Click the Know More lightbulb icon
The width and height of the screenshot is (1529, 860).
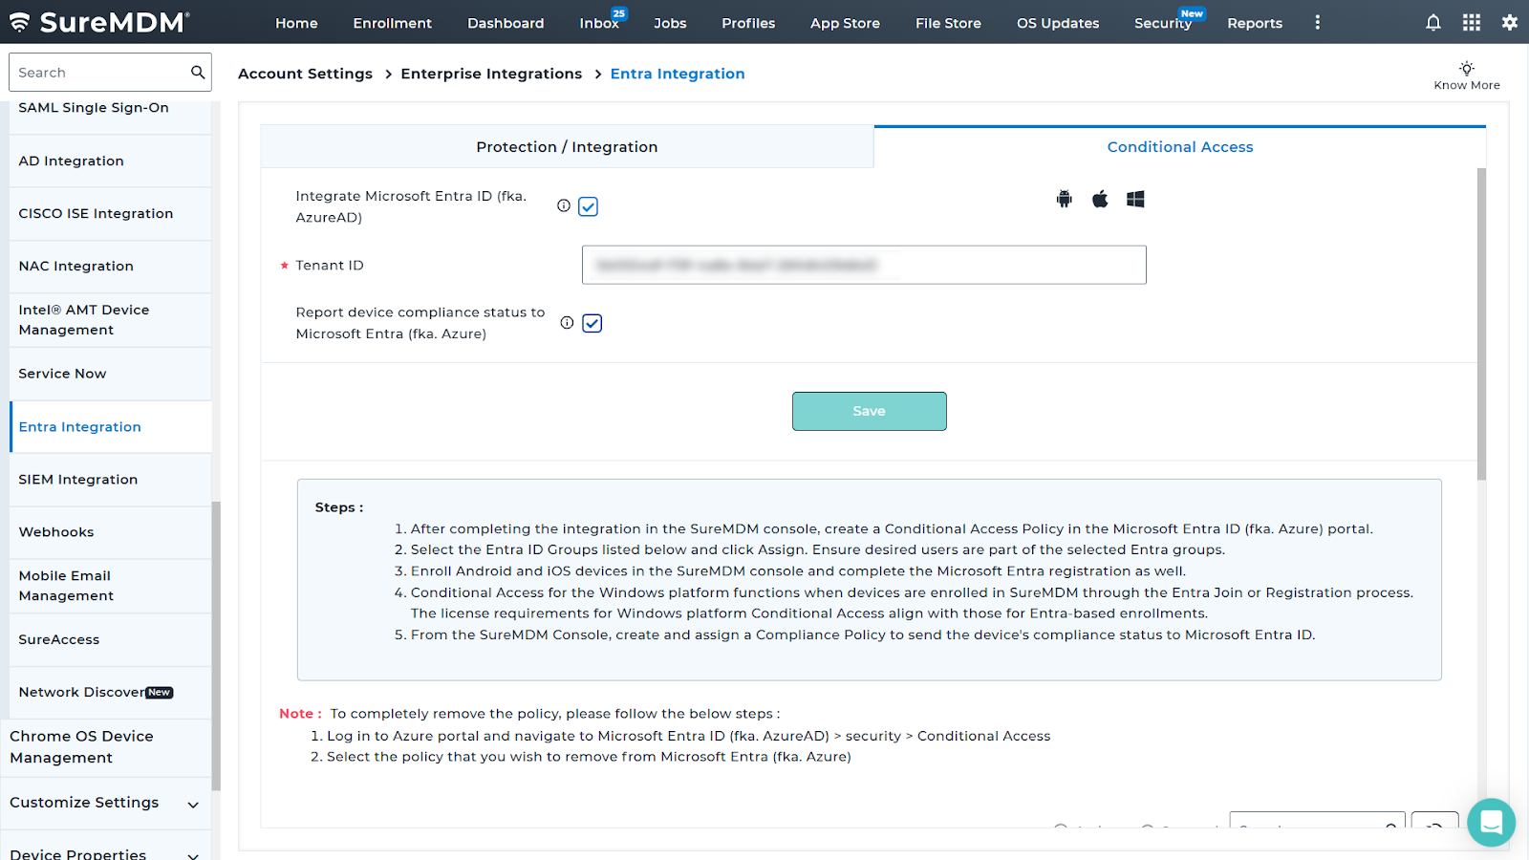click(1467, 69)
